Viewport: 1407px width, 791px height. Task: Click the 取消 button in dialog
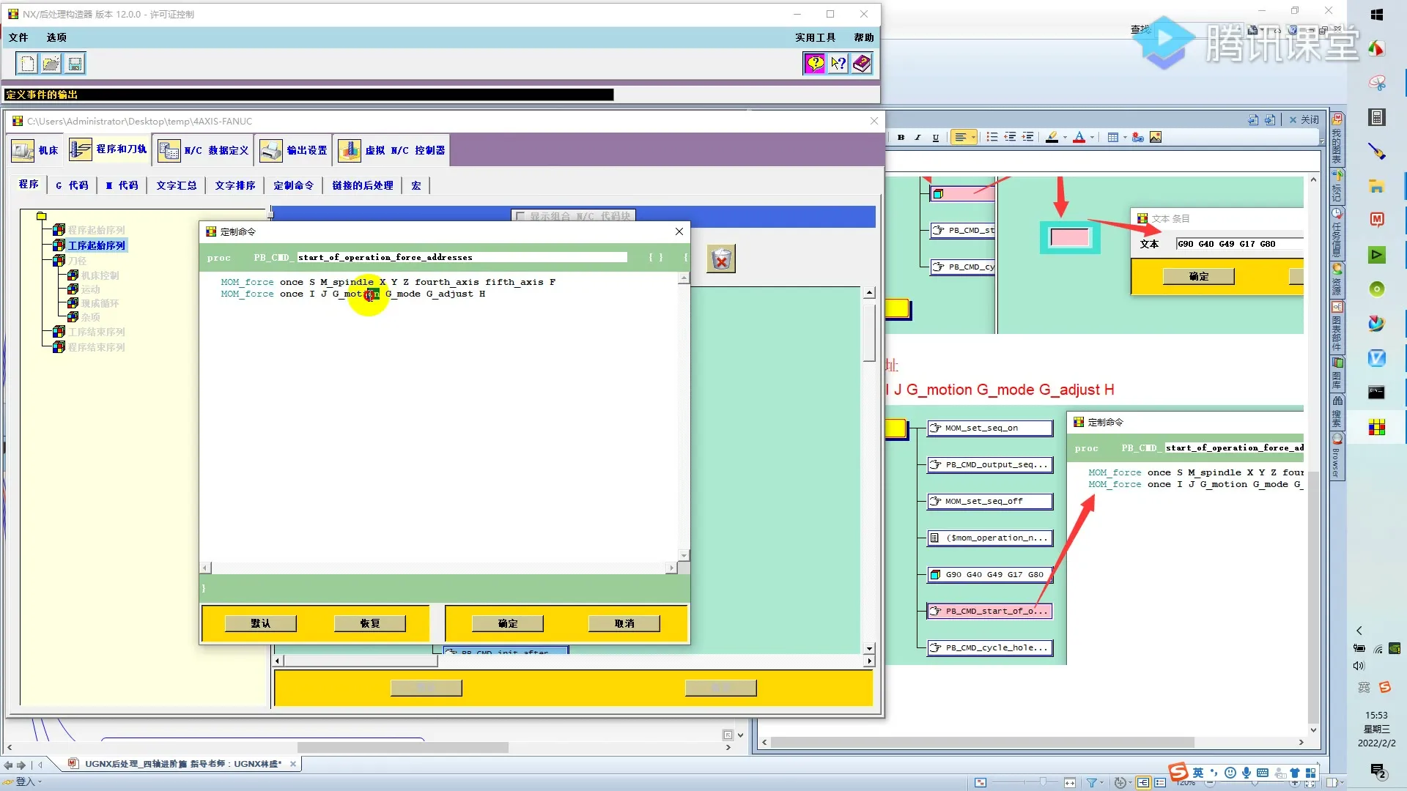(624, 623)
